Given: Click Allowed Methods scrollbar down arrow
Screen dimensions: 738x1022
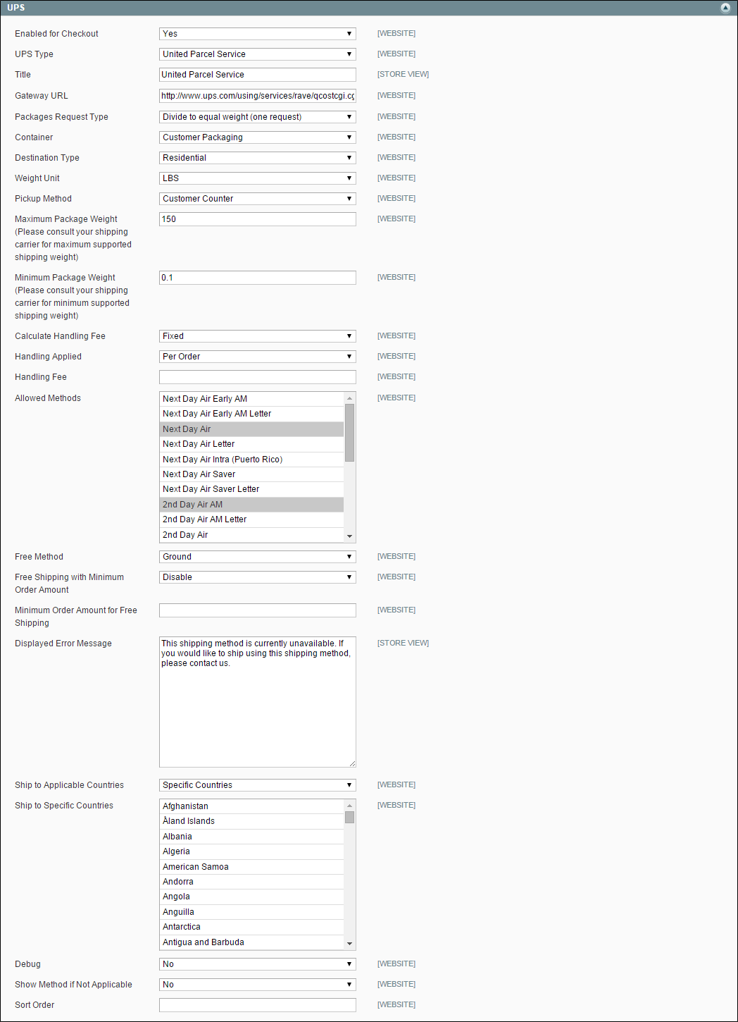Looking at the screenshot, I should point(349,536).
